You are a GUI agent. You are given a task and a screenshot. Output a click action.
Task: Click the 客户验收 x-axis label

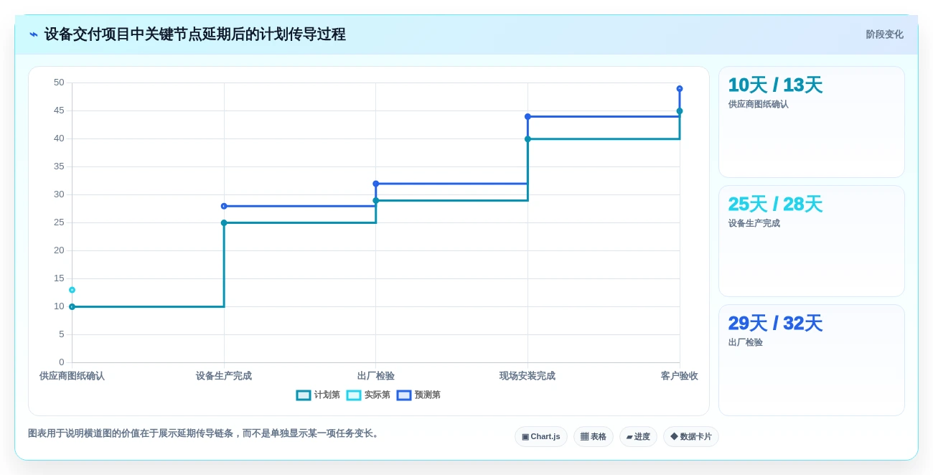679,376
